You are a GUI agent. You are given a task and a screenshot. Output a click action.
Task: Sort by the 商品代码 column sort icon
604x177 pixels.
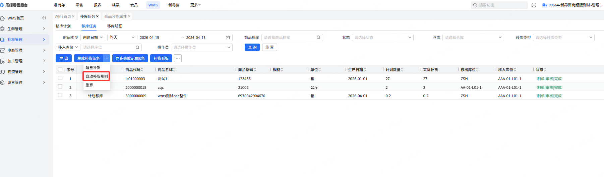coord(142,70)
